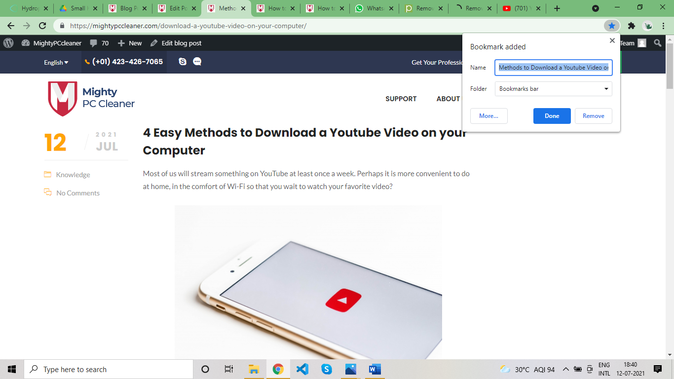The image size is (674, 379).
Task: Open the Chrome profile avatar icon
Action: pyautogui.click(x=648, y=26)
